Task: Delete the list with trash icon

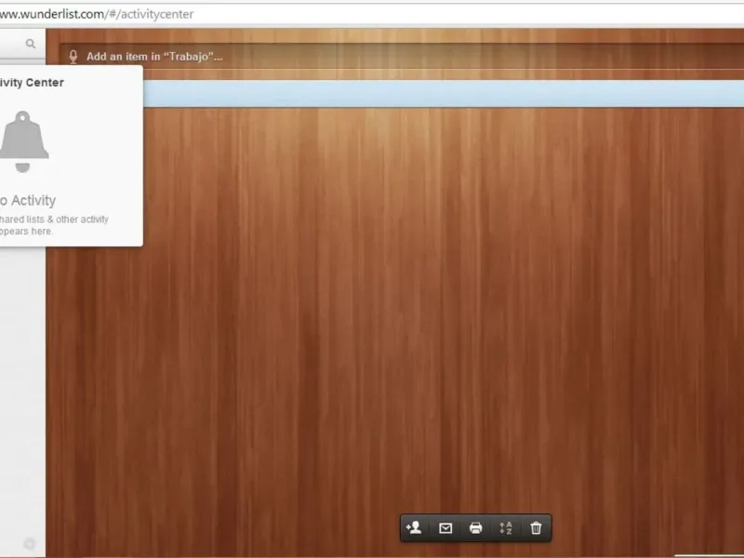Action: [536, 528]
